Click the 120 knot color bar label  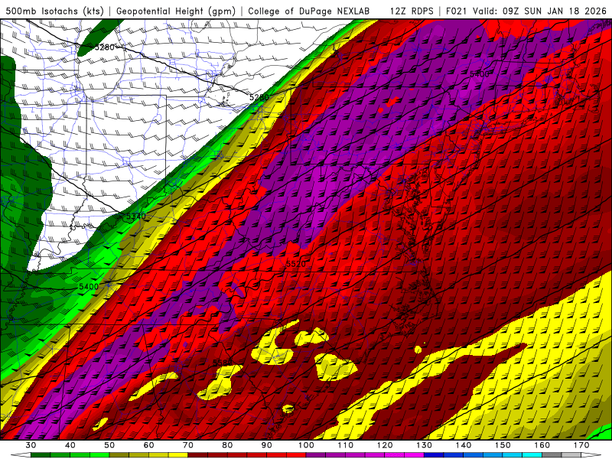click(385, 445)
